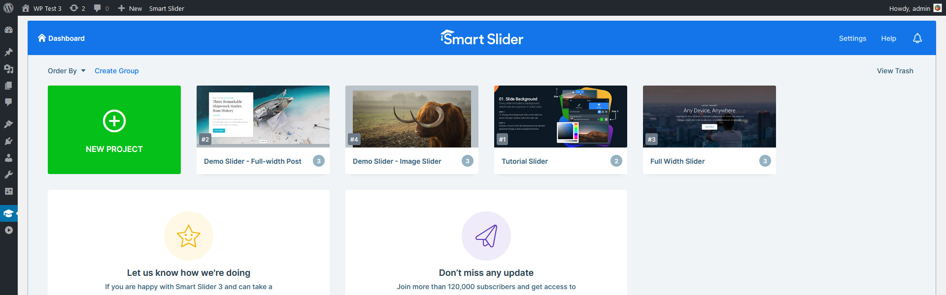Open Smart Slider graduation cap sidebar icon
The image size is (946, 295).
tap(8, 213)
